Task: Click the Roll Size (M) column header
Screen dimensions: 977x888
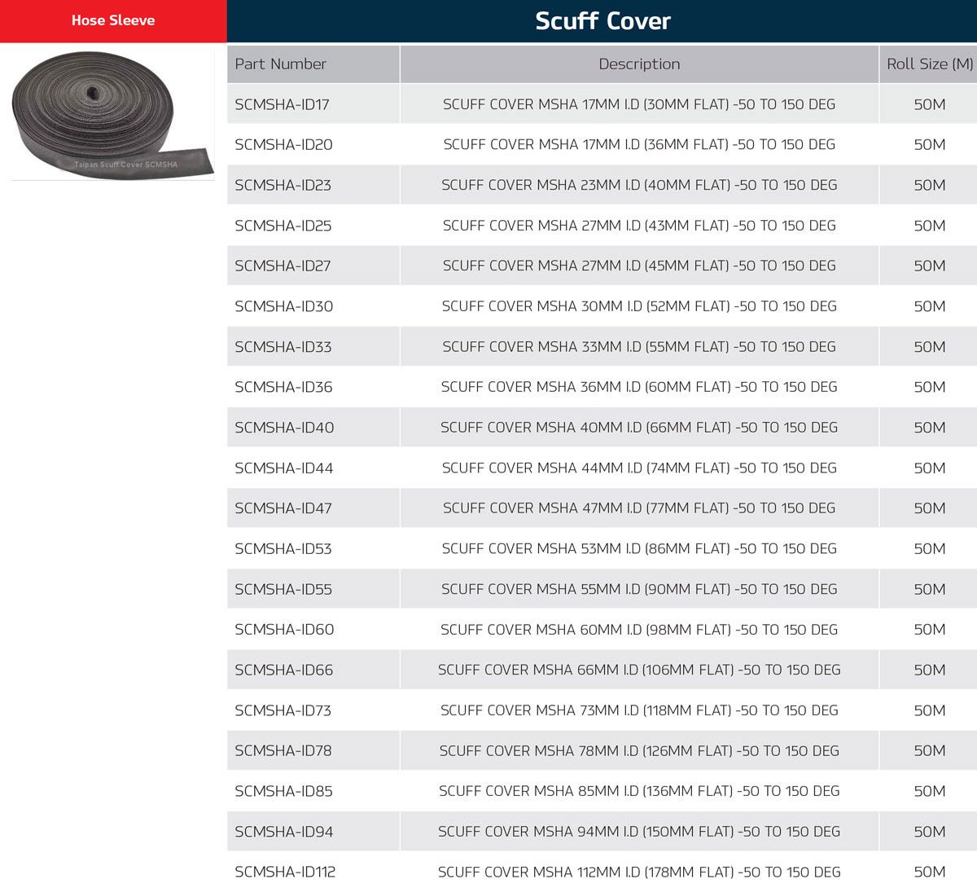Action: coord(929,64)
